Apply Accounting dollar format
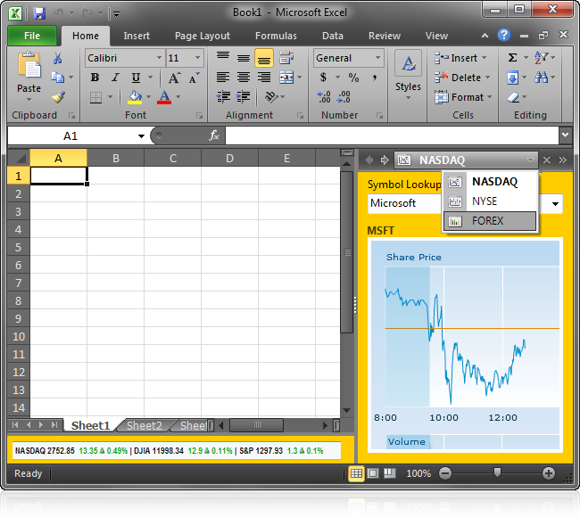Image resolution: width=580 pixels, height=517 pixels. [323, 78]
